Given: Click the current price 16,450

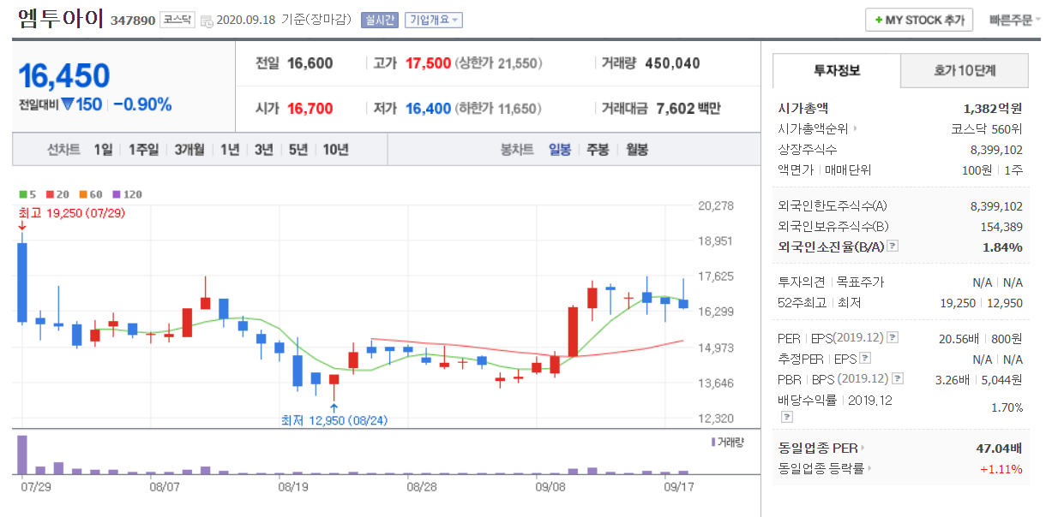Looking at the screenshot, I should pos(64,76).
